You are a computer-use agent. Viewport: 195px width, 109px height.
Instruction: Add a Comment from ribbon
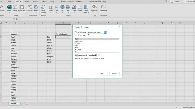point(103,8)
